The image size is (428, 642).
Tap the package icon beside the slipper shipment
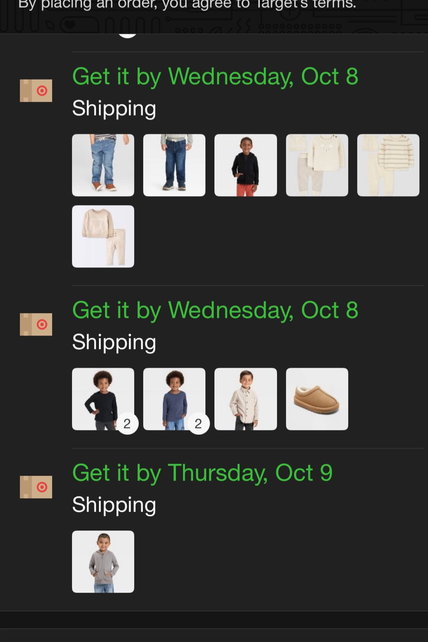click(36, 325)
